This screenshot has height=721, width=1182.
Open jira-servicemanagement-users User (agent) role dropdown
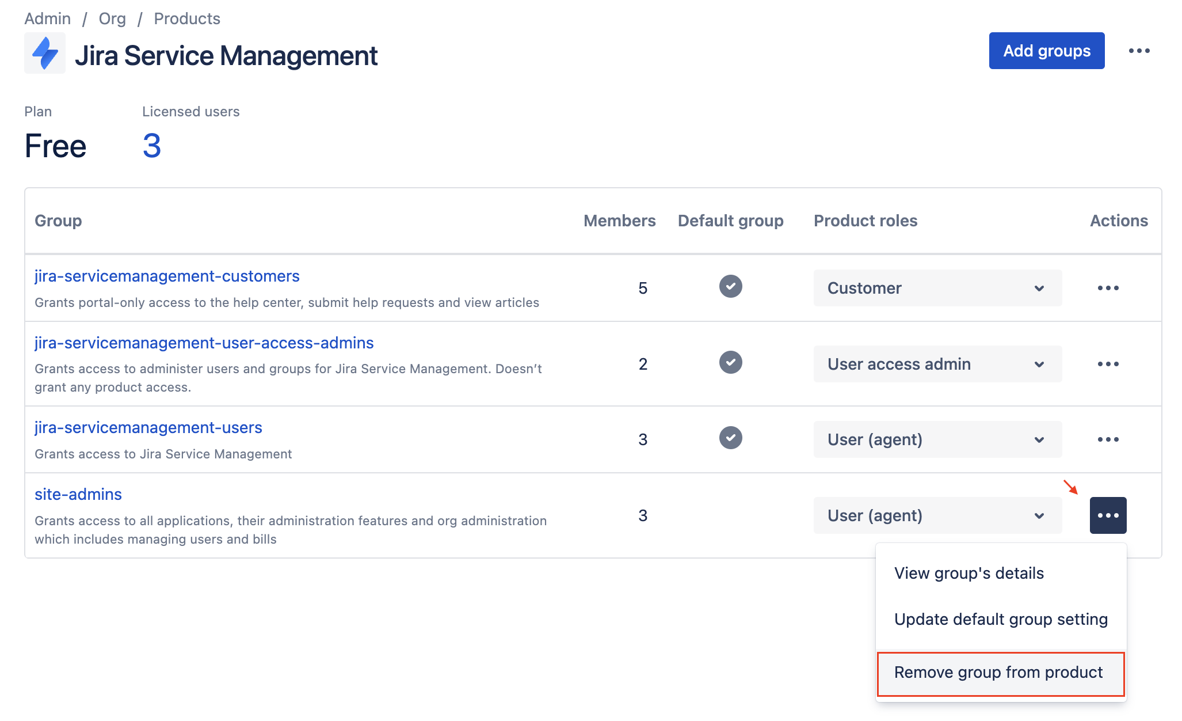click(x=937, y=439)
